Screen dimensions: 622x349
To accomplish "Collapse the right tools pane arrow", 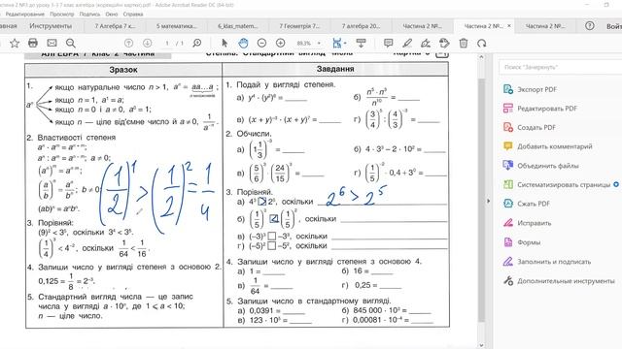I will (x=488, y=201).
